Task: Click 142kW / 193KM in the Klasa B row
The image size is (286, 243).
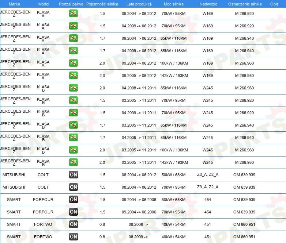Action: (174, 162)
